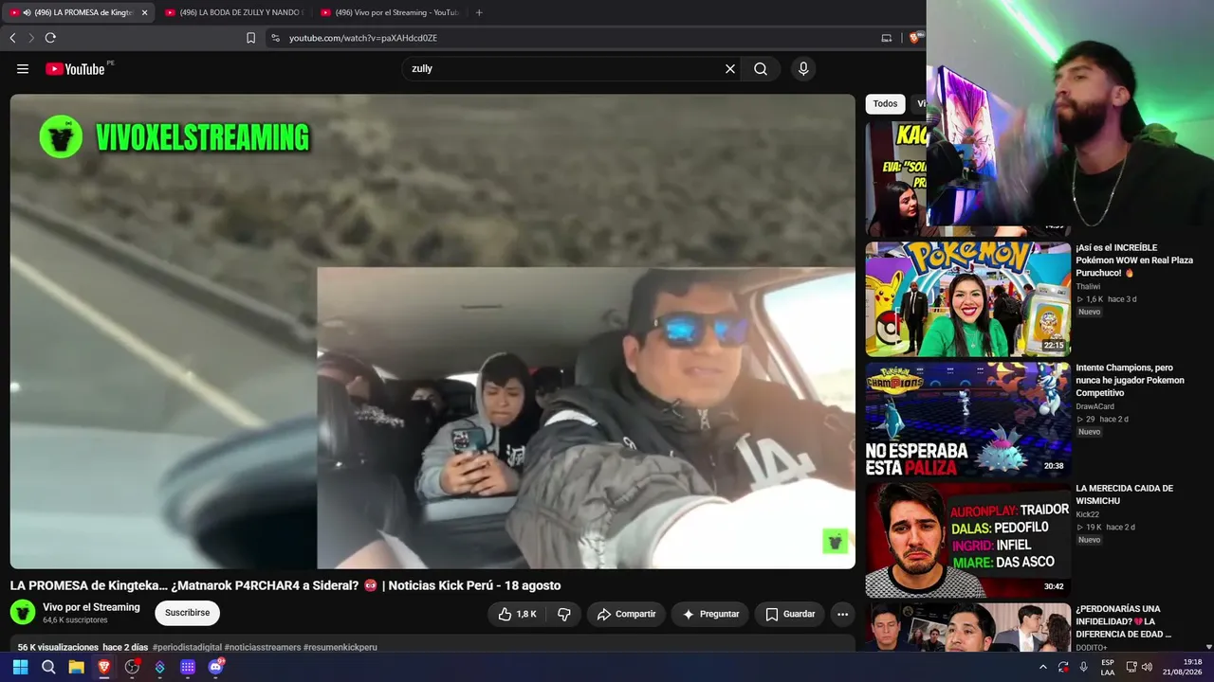Clear the search text with the X
The width and height of the screenshot is (1214, 682).
[730, 69]
